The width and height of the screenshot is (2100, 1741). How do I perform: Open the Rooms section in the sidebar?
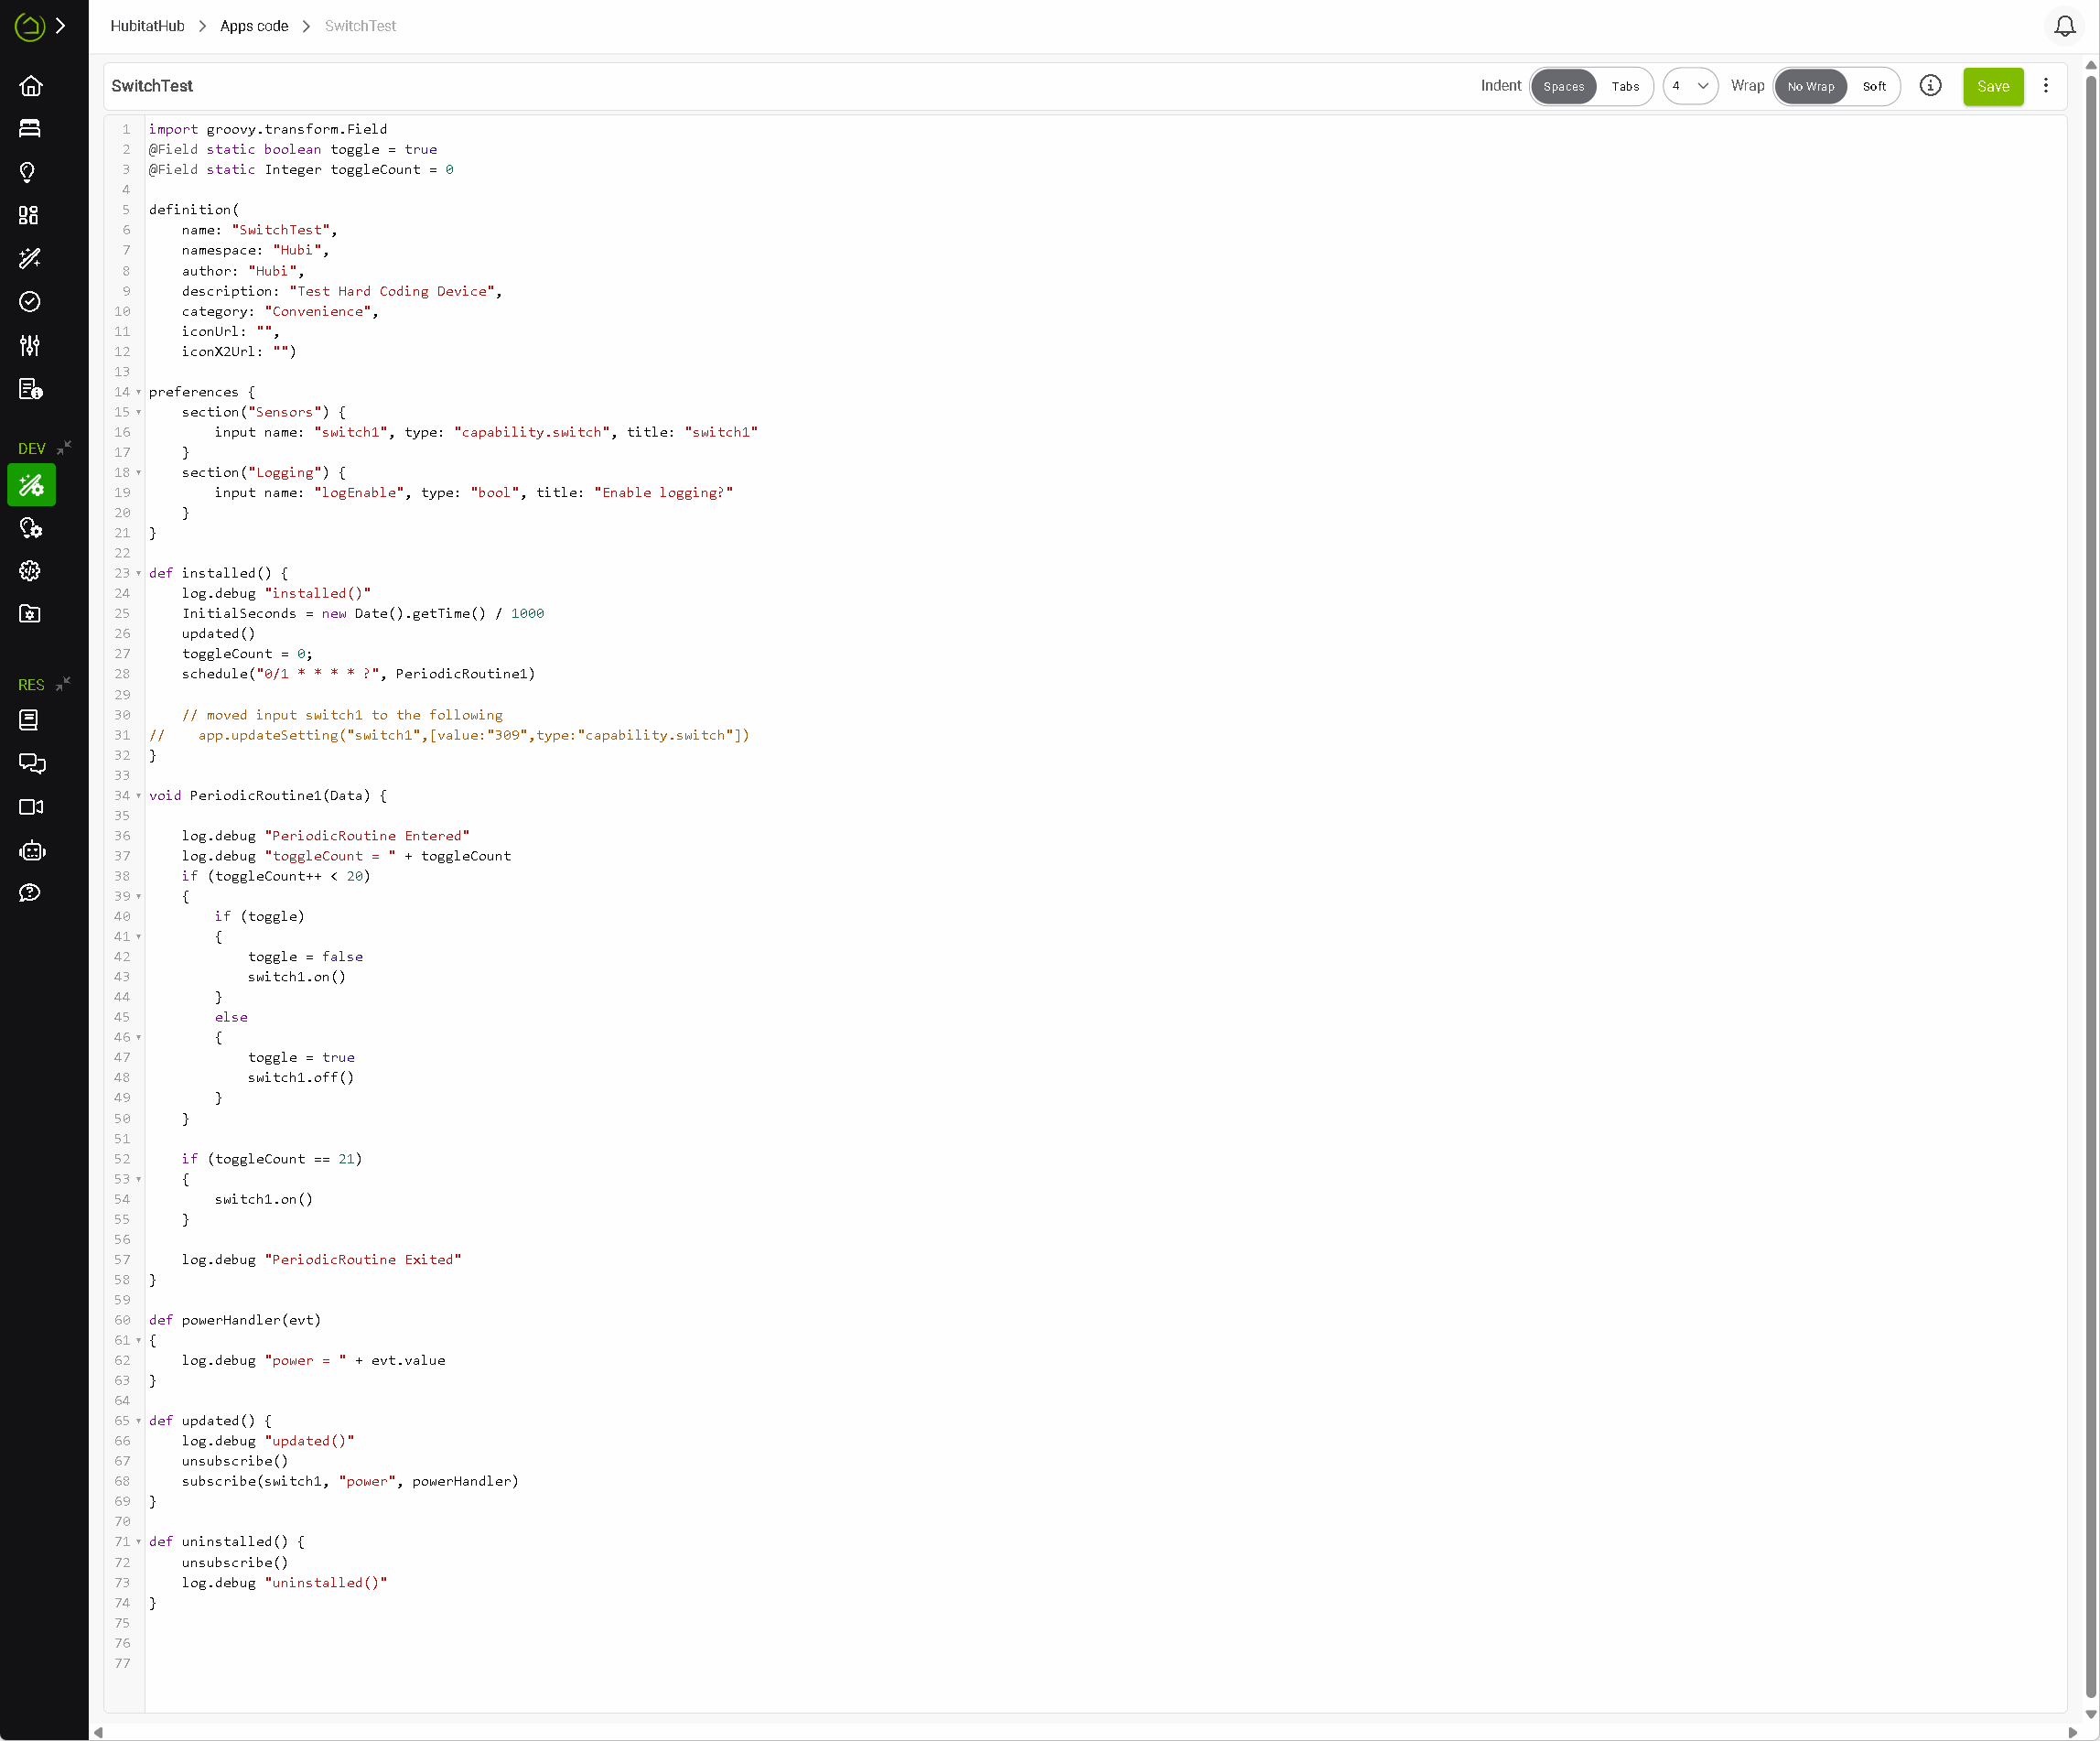tap(31, 128)
